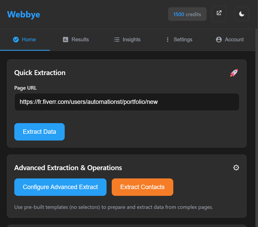Click the Account person icon
Image resolution: width=258 pixels, height=227 pixels.
coord(219,39)
